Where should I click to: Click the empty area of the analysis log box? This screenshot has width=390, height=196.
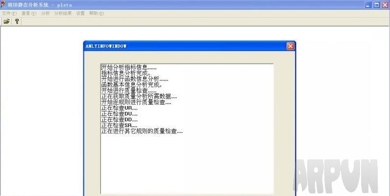point(187,164)
